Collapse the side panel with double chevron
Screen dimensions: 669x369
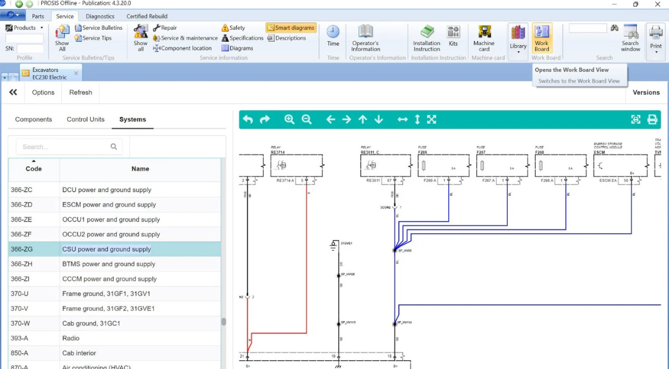pyautogui.click(x=13, y=92)
